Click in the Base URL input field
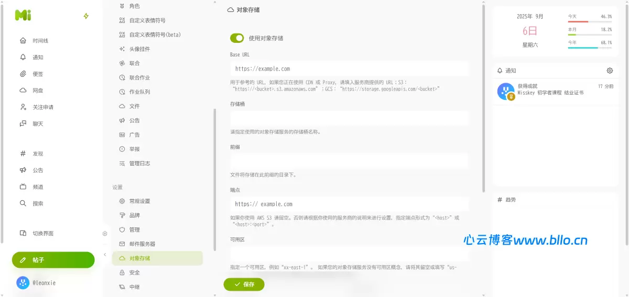 coord(349,68)
